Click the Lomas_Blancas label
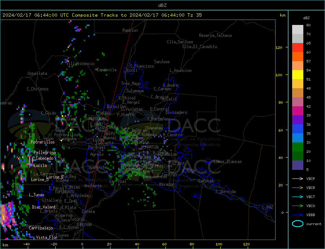The image size is (325, 249). pos(227,162)
